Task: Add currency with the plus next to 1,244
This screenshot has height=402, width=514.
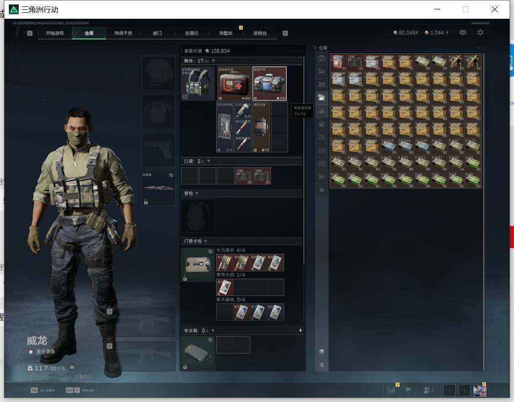Action: (x=447, y=33)
